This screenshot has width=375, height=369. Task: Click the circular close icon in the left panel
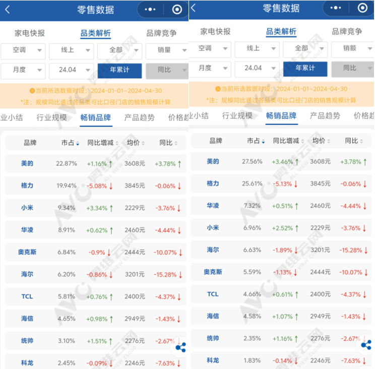(177, 10)
